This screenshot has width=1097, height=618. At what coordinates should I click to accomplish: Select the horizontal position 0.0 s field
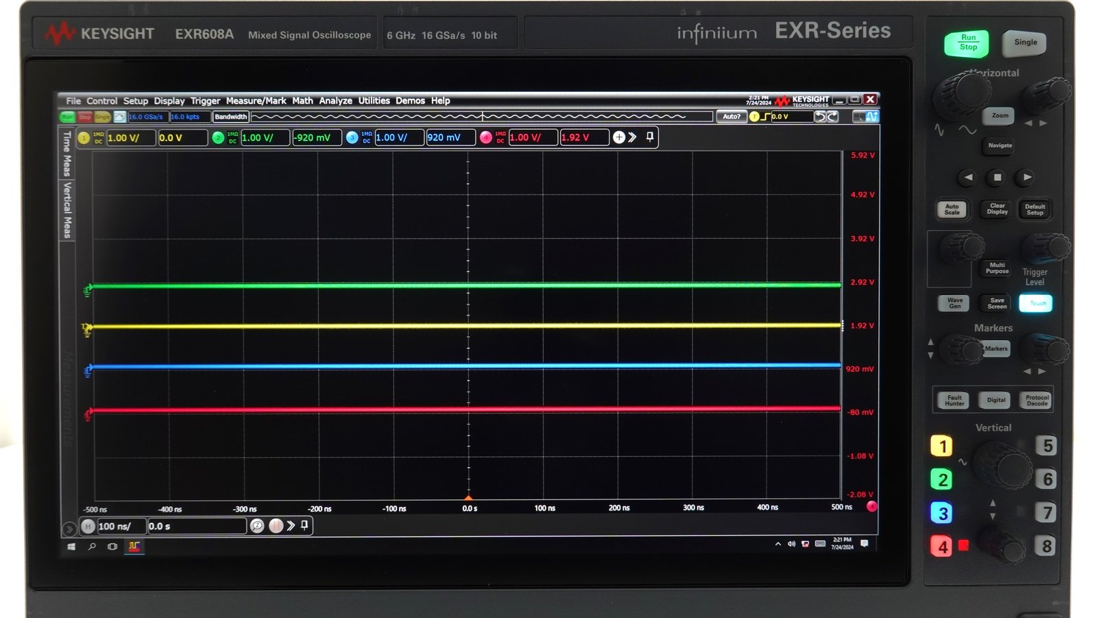pos(197,526)
